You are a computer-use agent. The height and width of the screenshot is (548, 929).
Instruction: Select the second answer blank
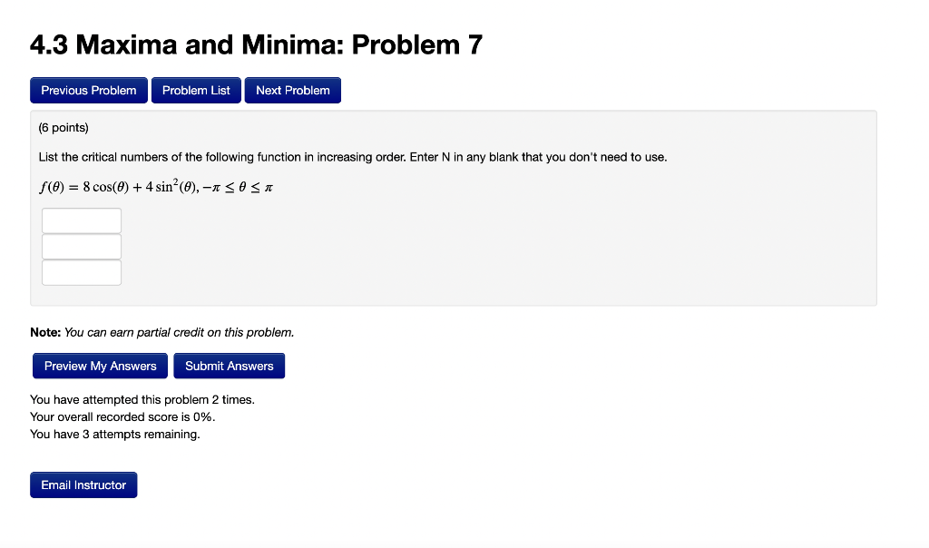[x=81, y=246]
